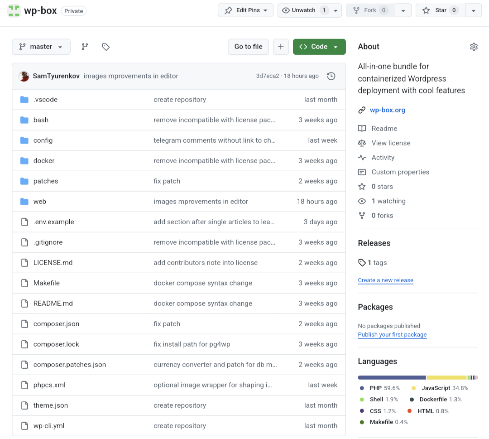
Task: Click the JavaScript 34.8% language entry
Action: [440, 388]
